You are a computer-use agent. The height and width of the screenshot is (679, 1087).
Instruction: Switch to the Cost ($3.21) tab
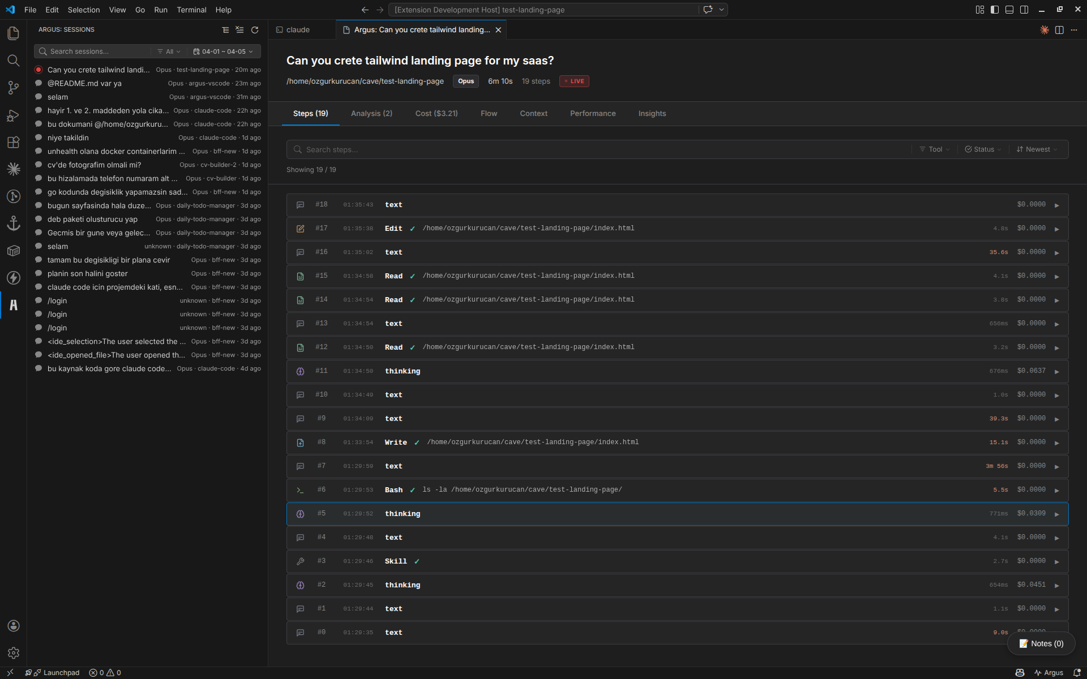click(436, 114)
